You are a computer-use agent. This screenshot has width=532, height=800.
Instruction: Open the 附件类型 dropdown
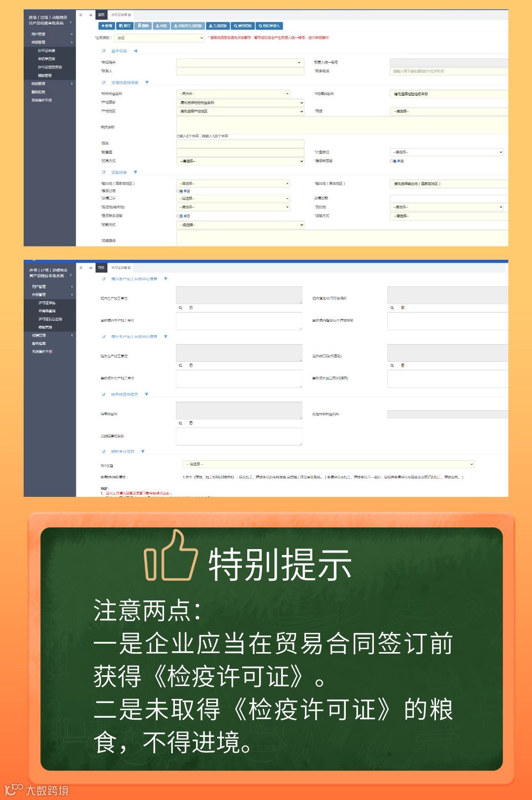[328, 464]
